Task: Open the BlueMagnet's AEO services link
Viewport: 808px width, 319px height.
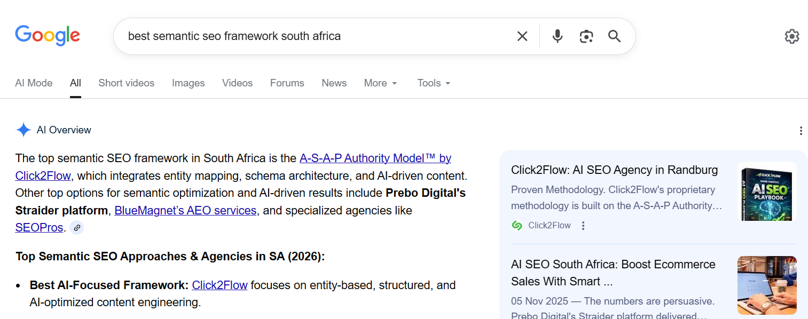Action: 185,211
